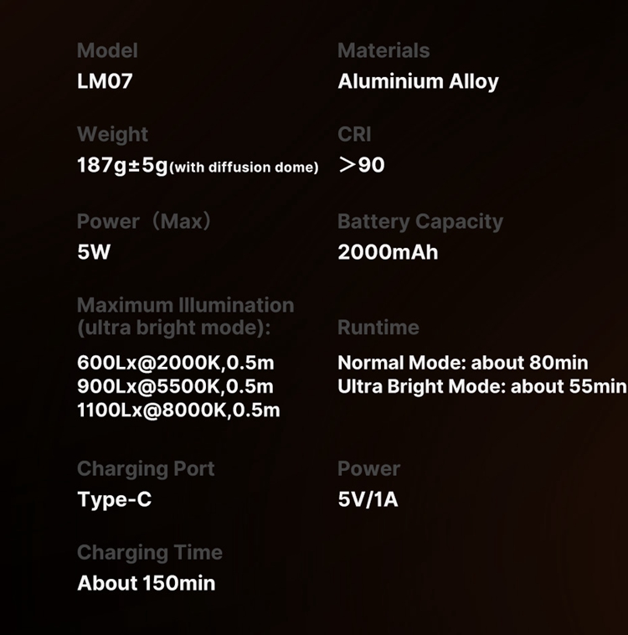Screen dimensions: 628x635
Task: Select the Normal Mode runtime line
Action: coord(462,363)
